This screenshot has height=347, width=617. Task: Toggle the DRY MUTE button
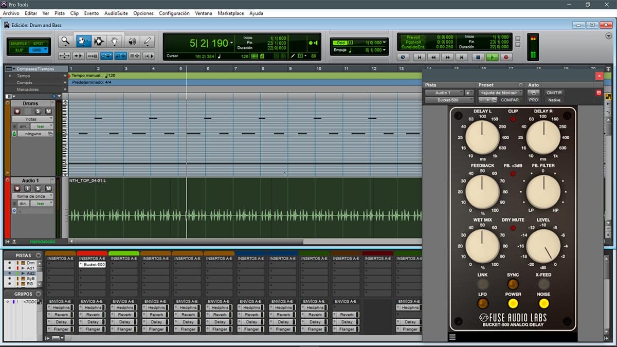(513, 228)
